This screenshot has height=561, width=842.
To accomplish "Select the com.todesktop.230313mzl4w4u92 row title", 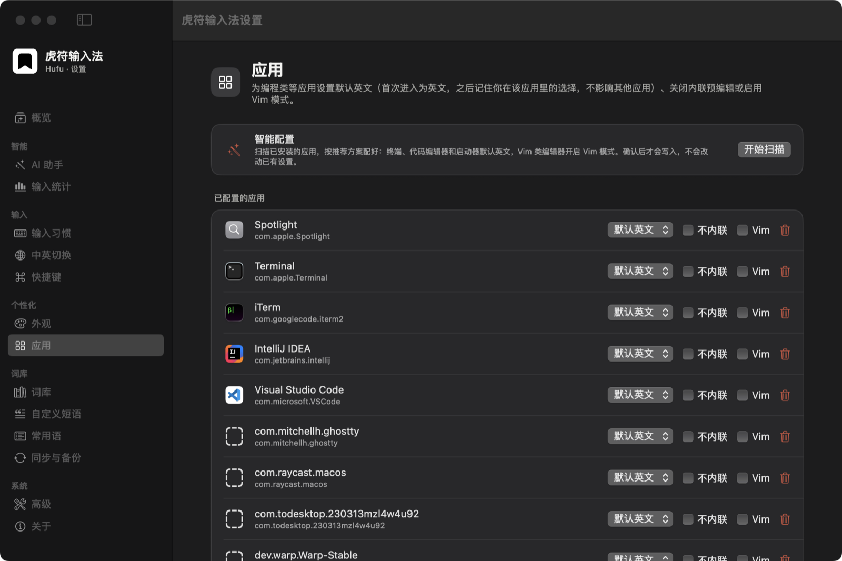I will (337, 514).
